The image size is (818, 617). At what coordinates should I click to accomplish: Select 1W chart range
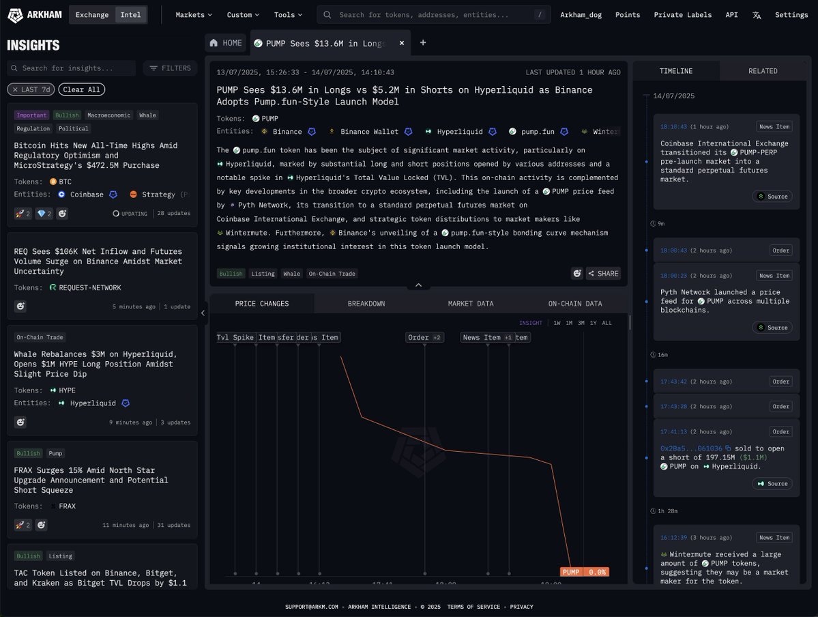point(557,323)
